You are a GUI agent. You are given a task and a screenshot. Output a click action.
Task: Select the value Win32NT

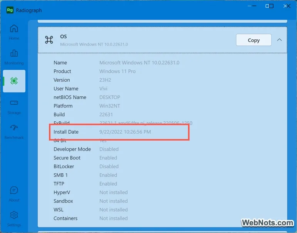[110, 106]
